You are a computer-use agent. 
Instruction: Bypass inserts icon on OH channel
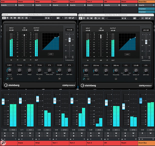tap(119, 5)
